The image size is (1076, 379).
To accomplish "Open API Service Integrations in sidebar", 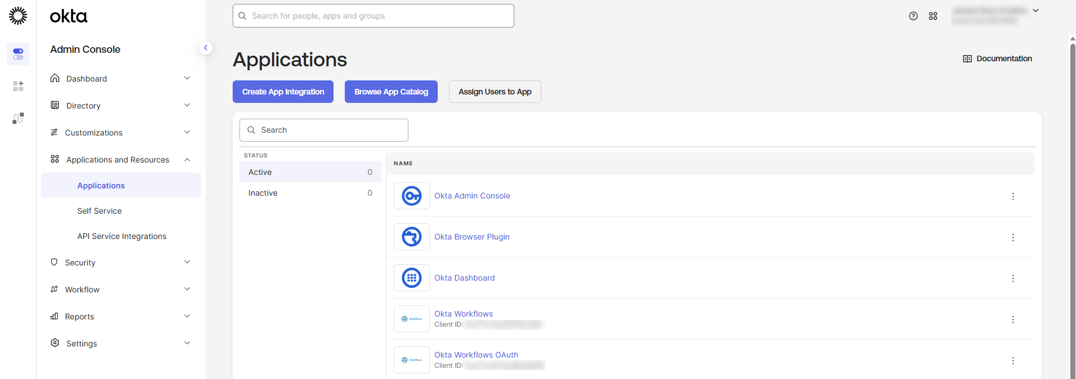I will (x=121, y=236).
